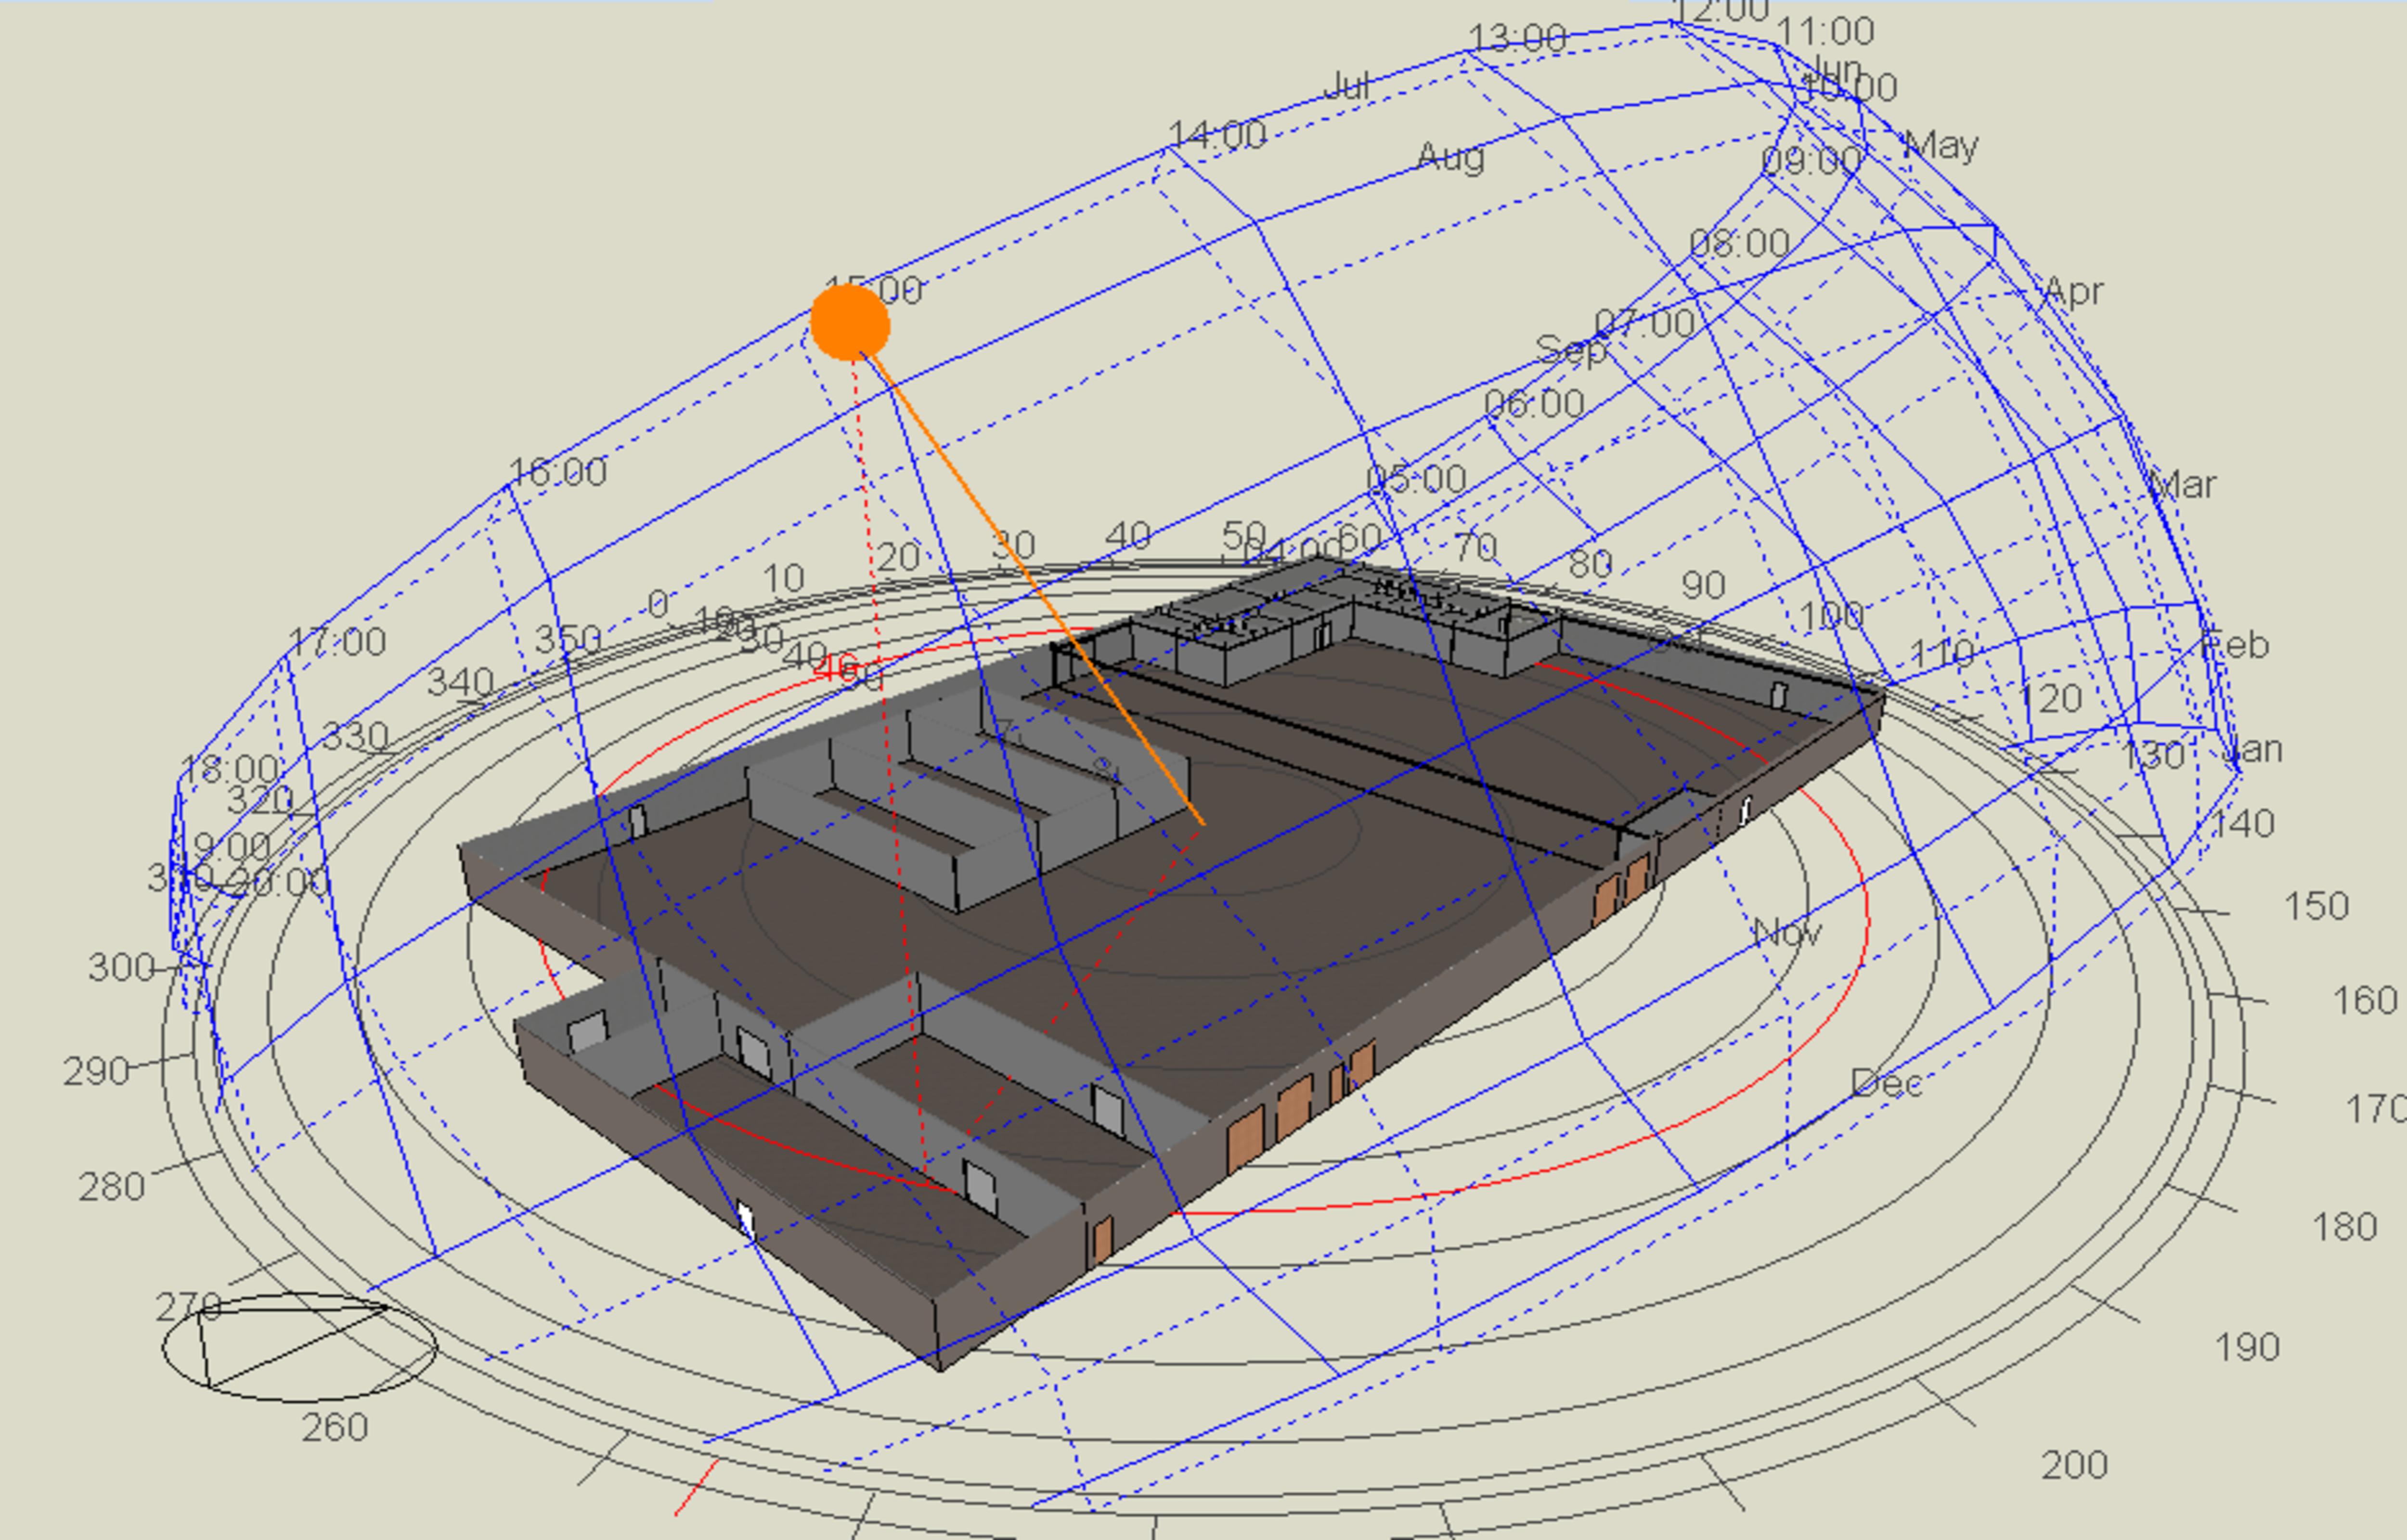Screen dimensions: 2407x1540
Task: Select the Mar month label
Action: (x=2182, y=485)
